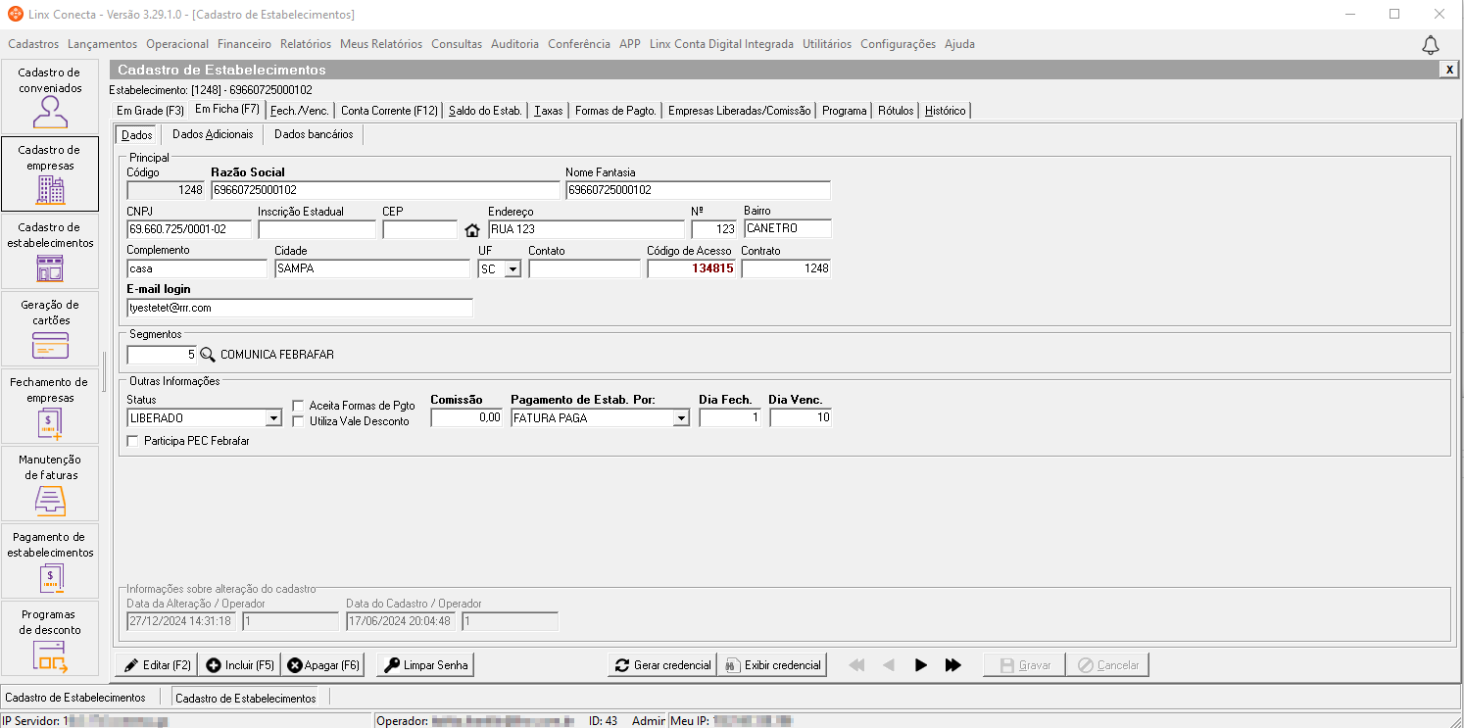Open the Operacional menu
The width and height of the screenshot is (1464, 728).
click(177, 44)
